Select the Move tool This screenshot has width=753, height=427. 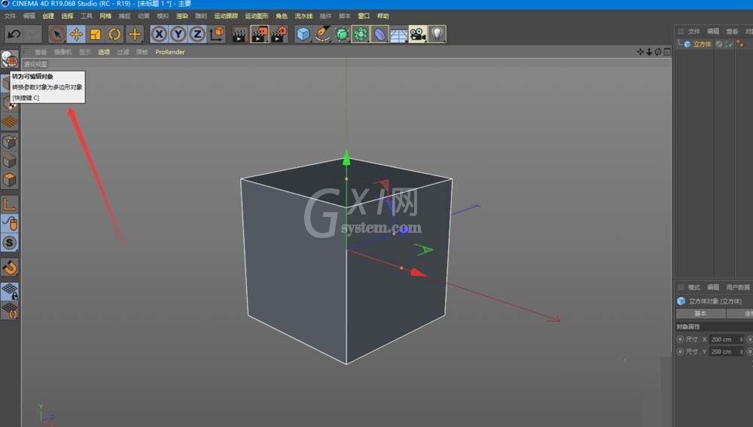(76, 34)
